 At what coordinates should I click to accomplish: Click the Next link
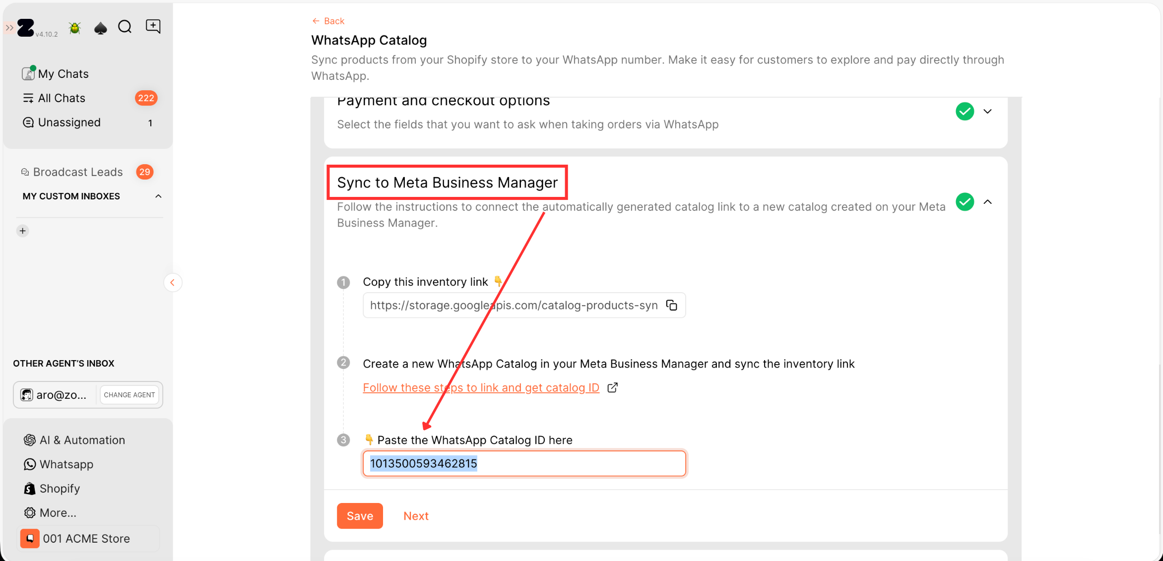[x=416, y=516]
